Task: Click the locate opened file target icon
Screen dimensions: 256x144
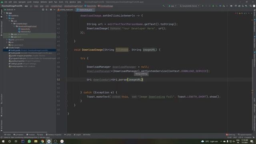Action: tap(43, 10)
